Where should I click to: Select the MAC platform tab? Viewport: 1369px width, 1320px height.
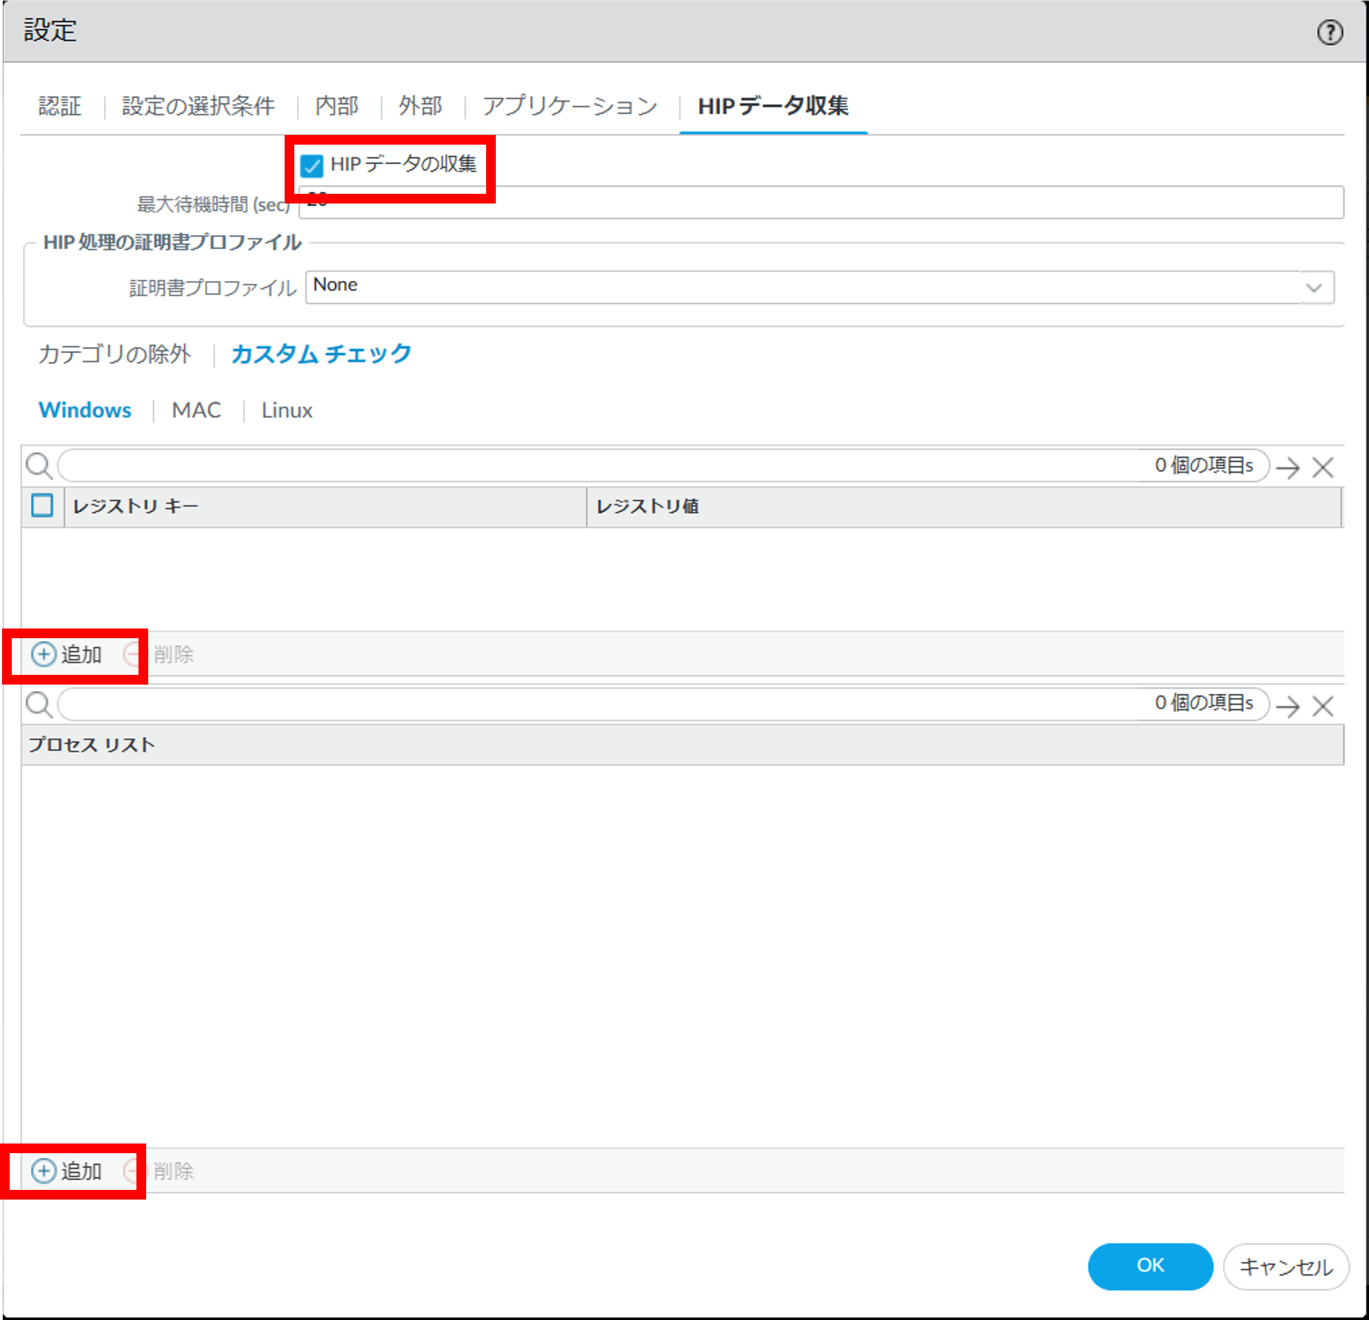196,410
